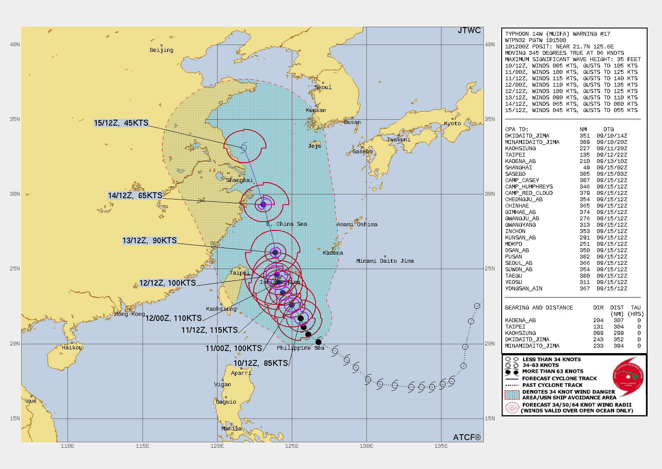The width and height of the screenshot is (662, 469).
Task: Click the 'Hong Kong' map label
Action: (130, 314)
